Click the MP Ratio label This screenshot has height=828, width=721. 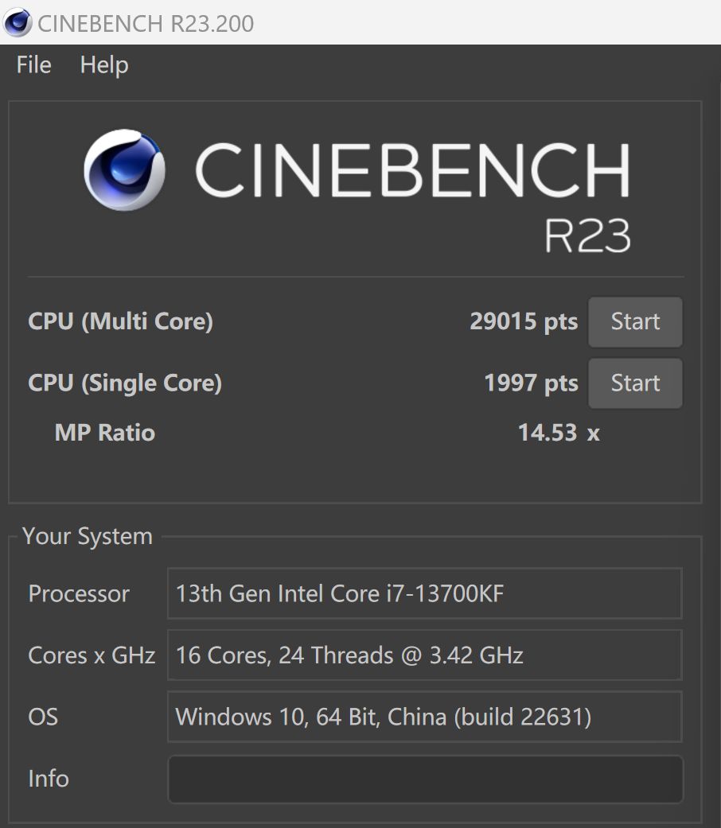tap(104, 433)
